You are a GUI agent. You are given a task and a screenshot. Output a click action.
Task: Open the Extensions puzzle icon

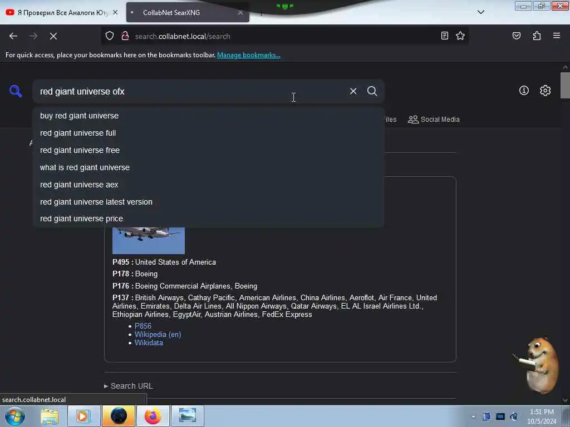click(537, 36)
